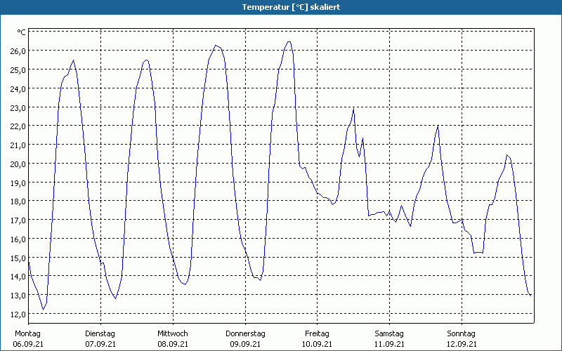Click the 21,0 axis label
The image size is (562, 351).
(x=18, y=145)
